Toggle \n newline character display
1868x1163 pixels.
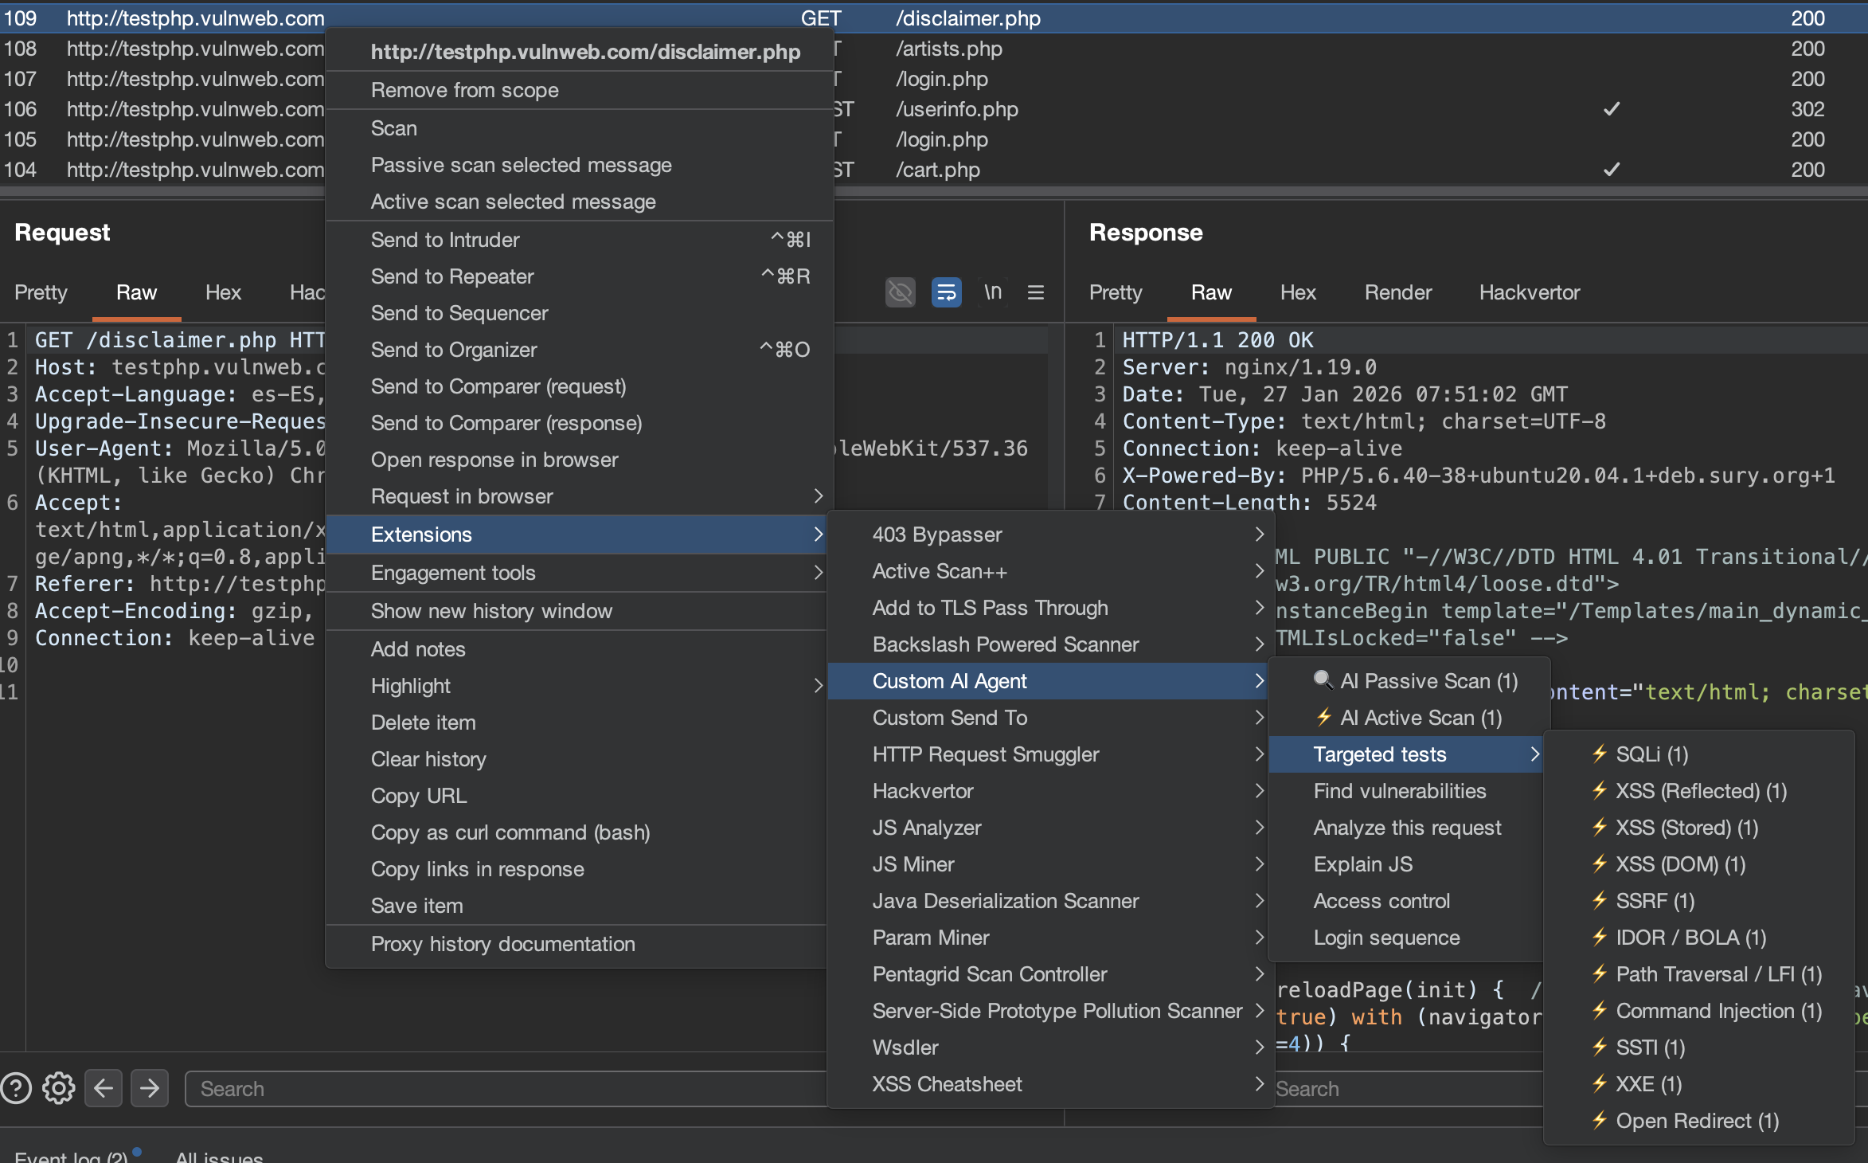[992, 292]
